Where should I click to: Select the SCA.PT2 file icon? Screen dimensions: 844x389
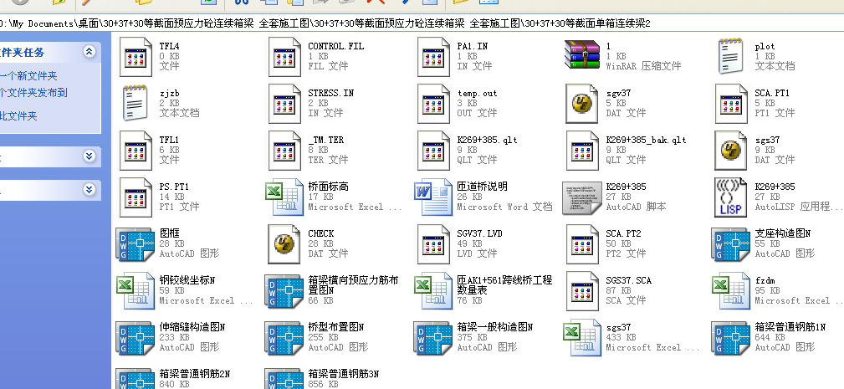pos(582,244)
